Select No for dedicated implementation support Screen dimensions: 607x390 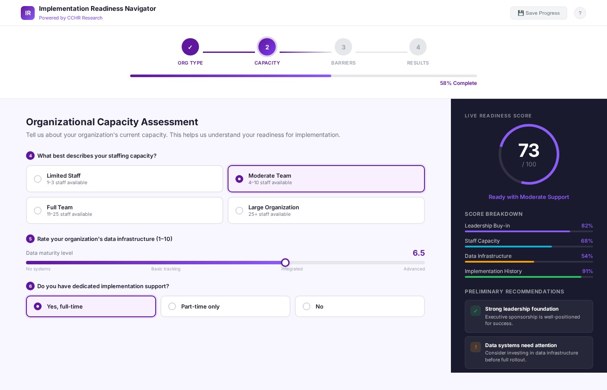coord(360,306)
